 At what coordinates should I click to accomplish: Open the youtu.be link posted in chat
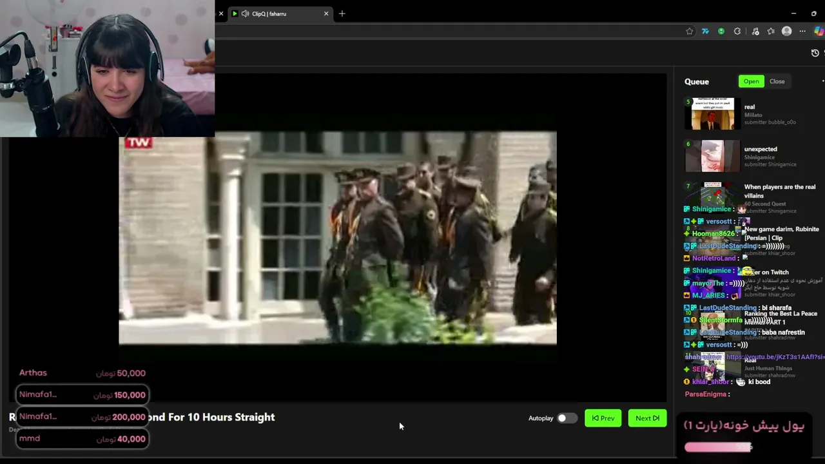(x=775, y=357)
